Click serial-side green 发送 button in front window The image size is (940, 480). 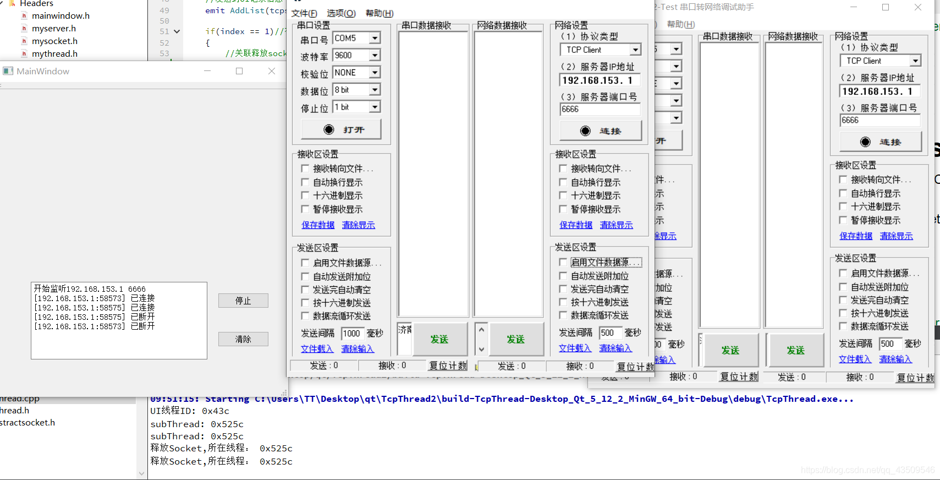(x=439, y=339)
